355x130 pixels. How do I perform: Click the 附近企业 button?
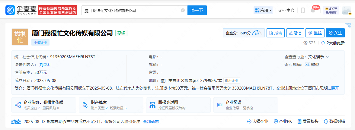[x=232, y=81]
